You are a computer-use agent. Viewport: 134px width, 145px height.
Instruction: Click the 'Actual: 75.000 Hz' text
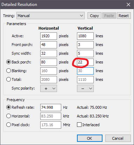coord(92,107)
